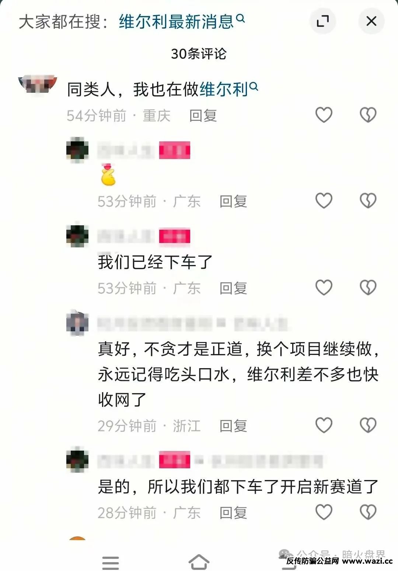398x571 pixels.
Task: Expand the comments panel to full screen
Action: [x=323, y=21]
